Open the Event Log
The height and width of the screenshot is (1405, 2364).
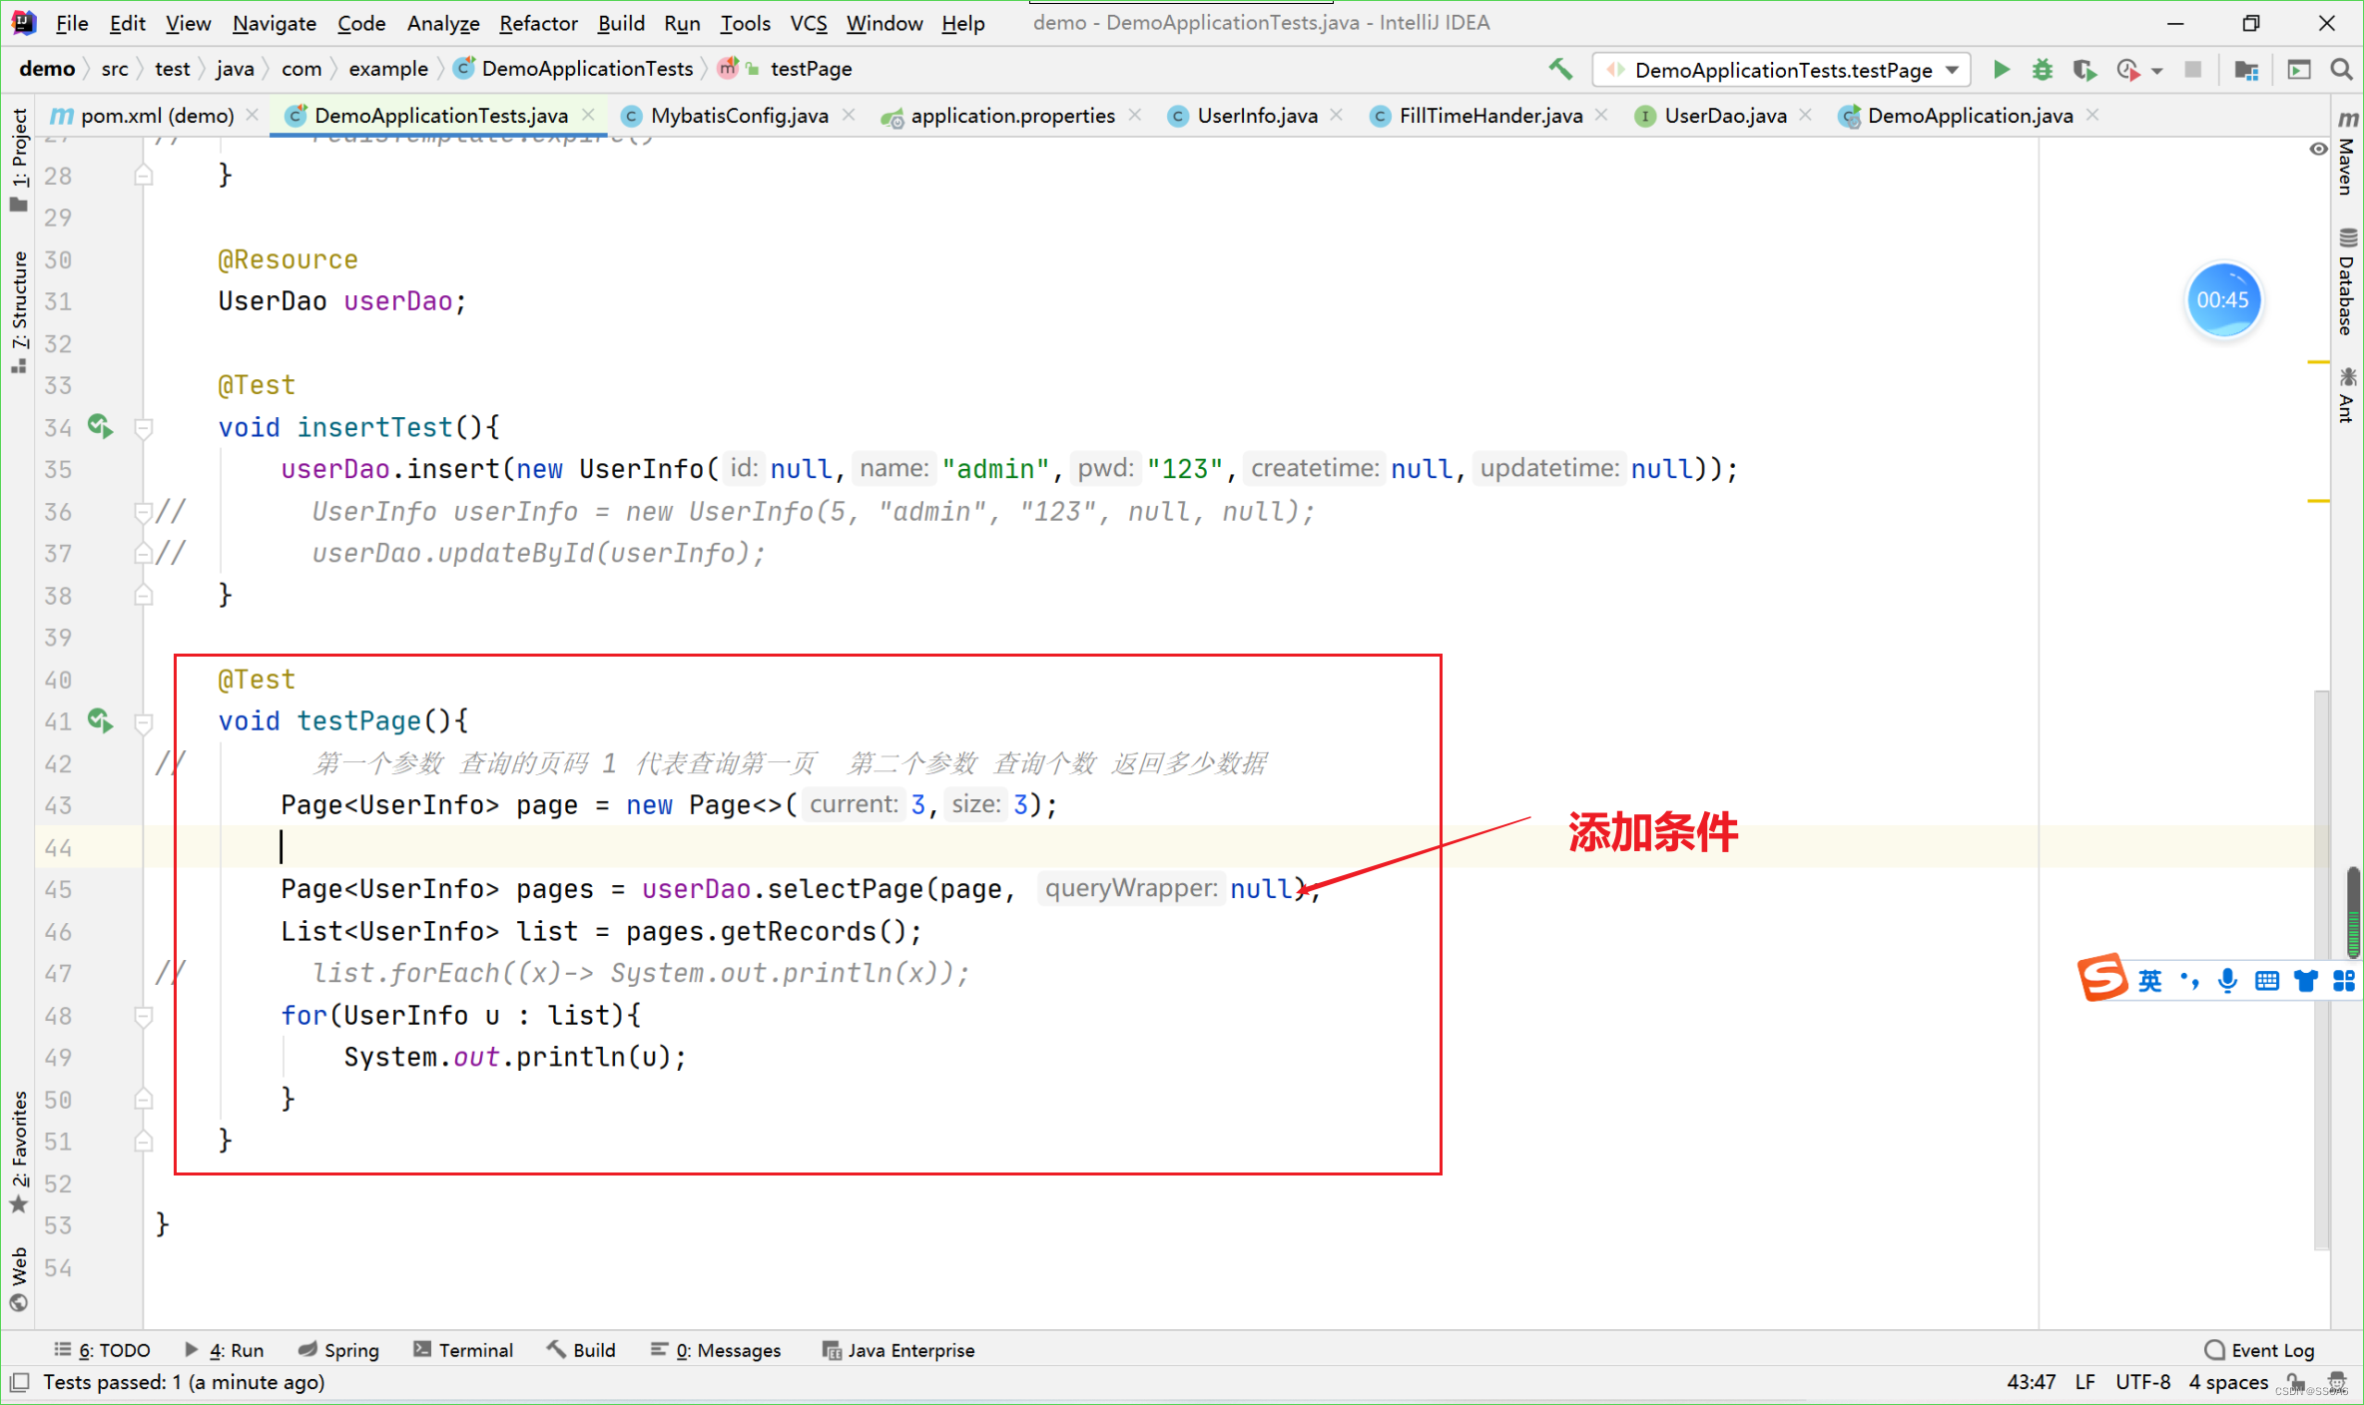pos(2260,1350)
